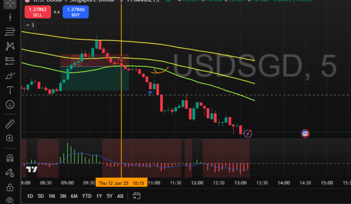This screenshot has width=351, height=204.
Task: Click the 0.4 spread value
Action: tap(57, 12)
